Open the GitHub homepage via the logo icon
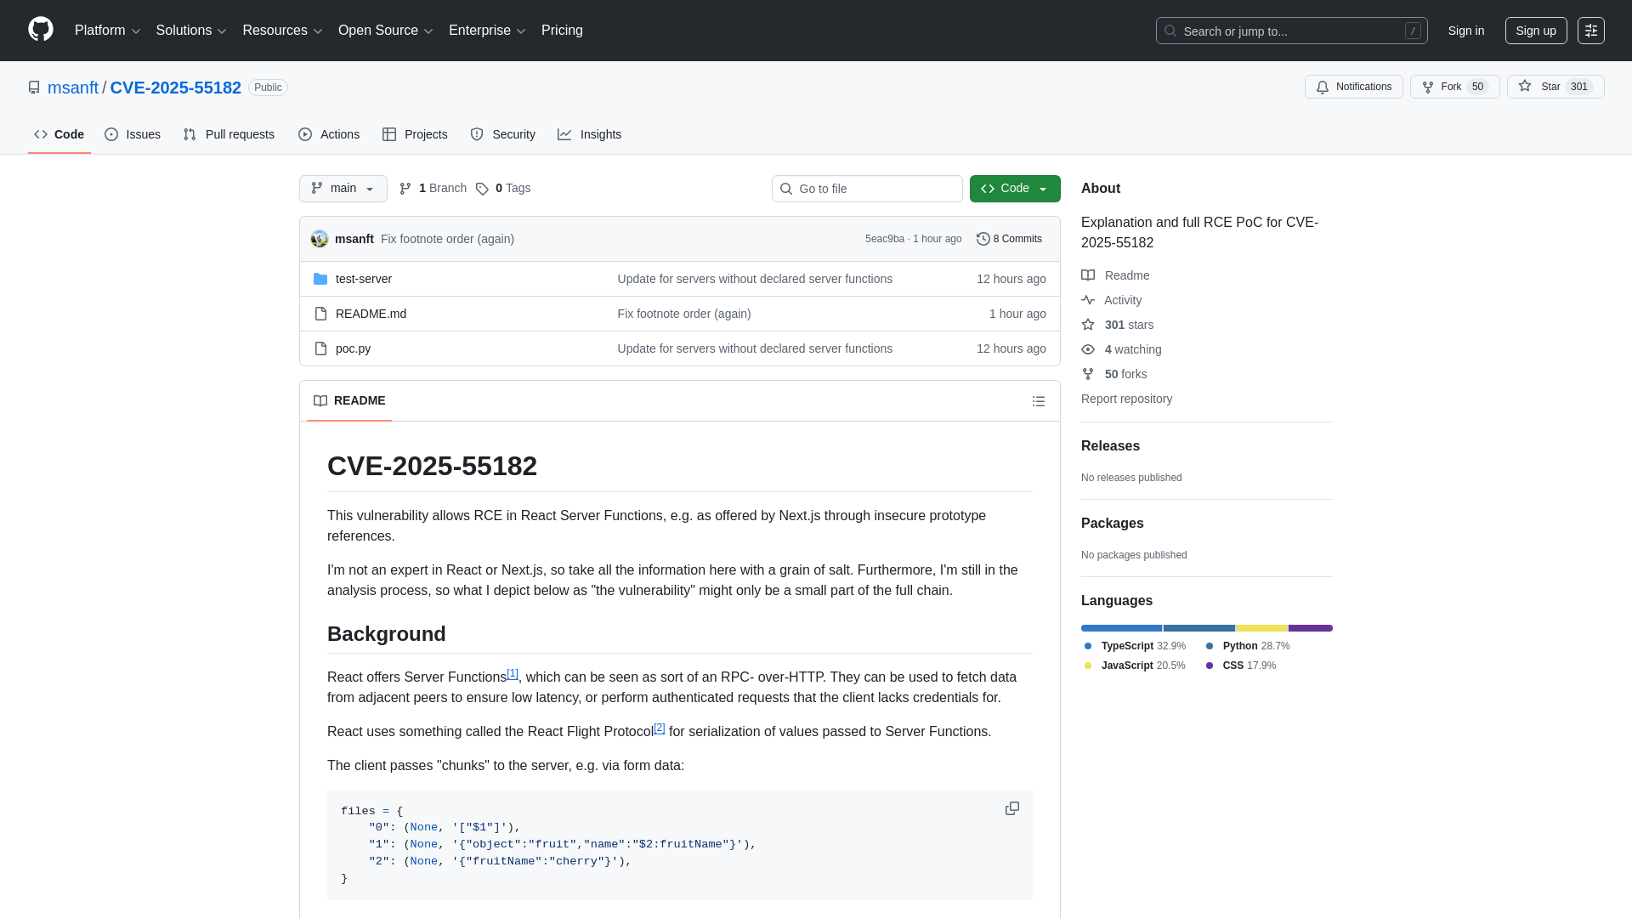Viewport: 1632px width, 918px height. click(x=39, y=30)
